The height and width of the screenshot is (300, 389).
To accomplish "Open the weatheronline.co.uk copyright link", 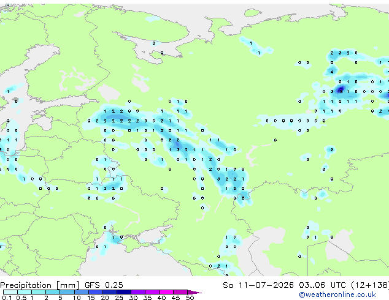I will (337, 294).
